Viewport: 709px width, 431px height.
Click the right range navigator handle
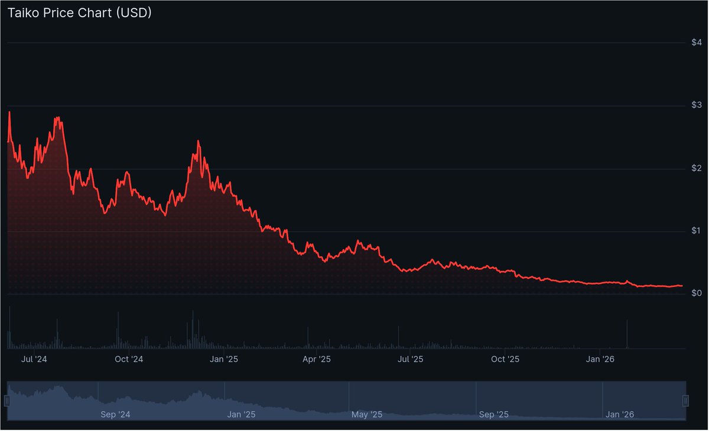tap(685, 401)
